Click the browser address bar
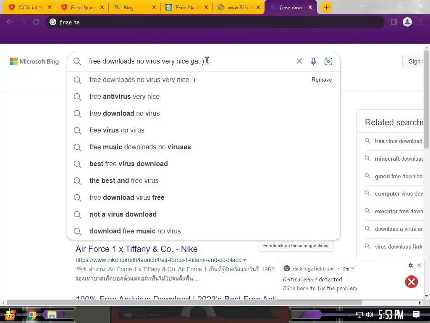430x323 pixels. [215, 22]
